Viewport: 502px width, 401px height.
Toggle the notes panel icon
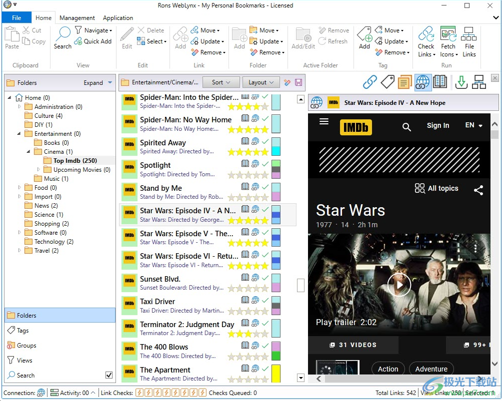pyautogui.click(x=404, y=82)
